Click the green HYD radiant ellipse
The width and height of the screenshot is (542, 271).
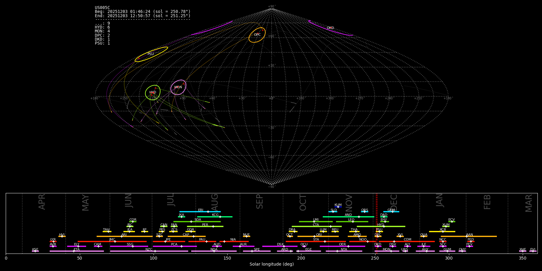click(x=146, y=93)
